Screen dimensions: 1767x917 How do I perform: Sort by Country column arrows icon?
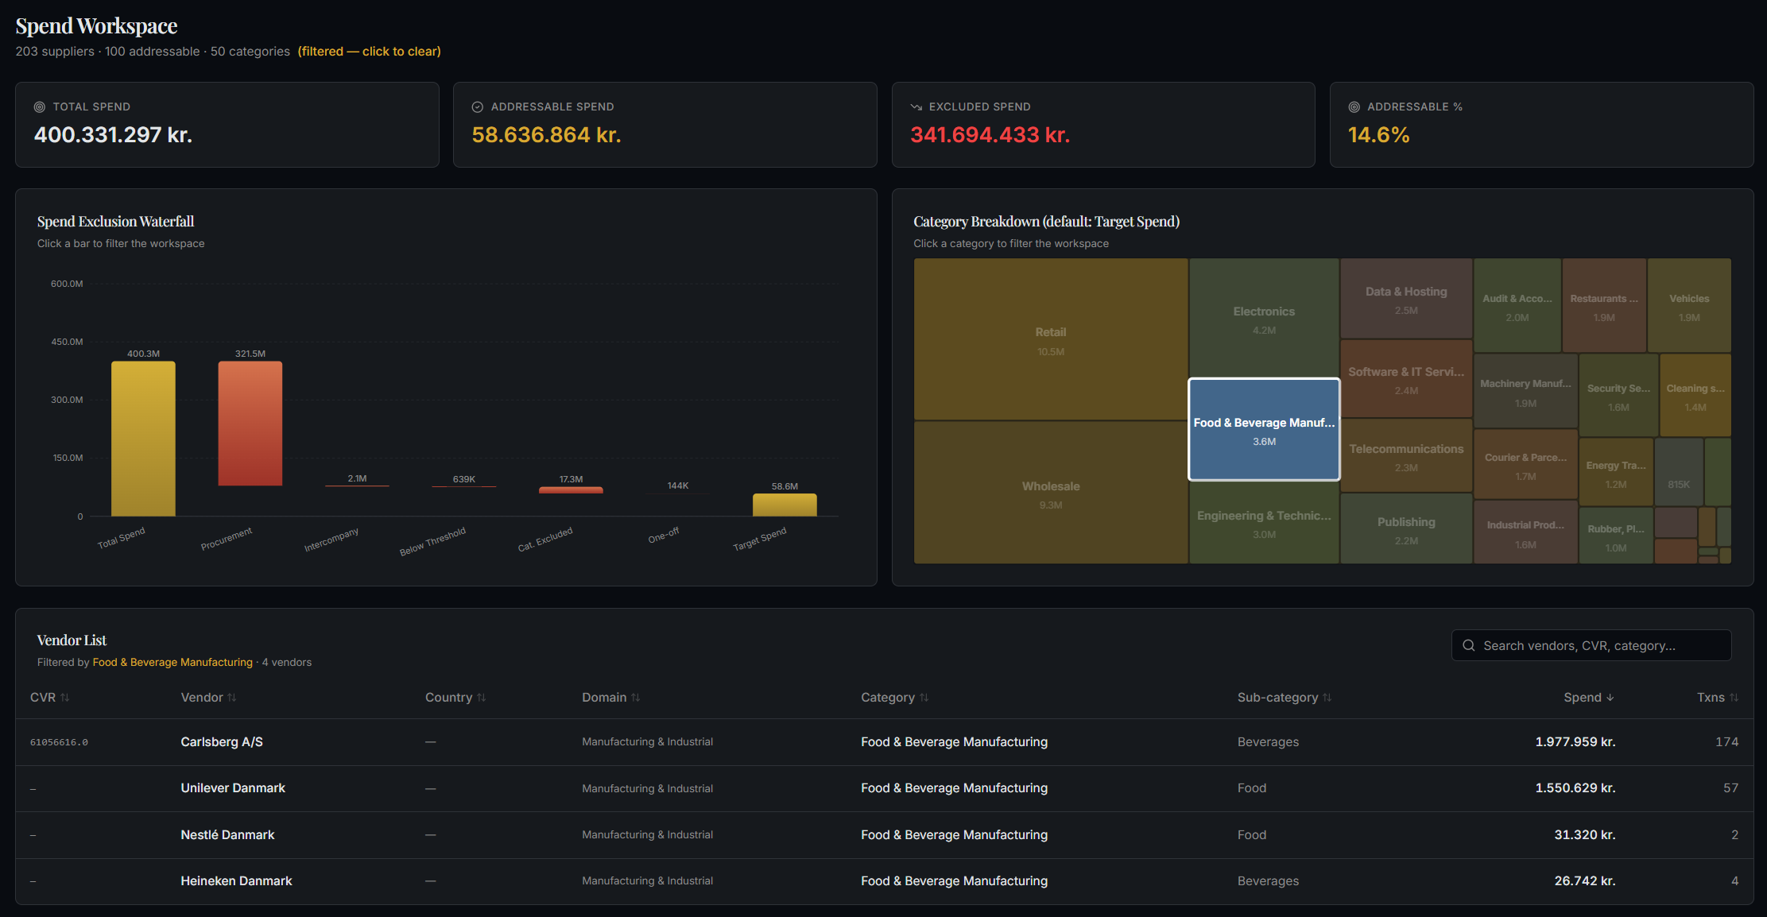coord(482,698)
